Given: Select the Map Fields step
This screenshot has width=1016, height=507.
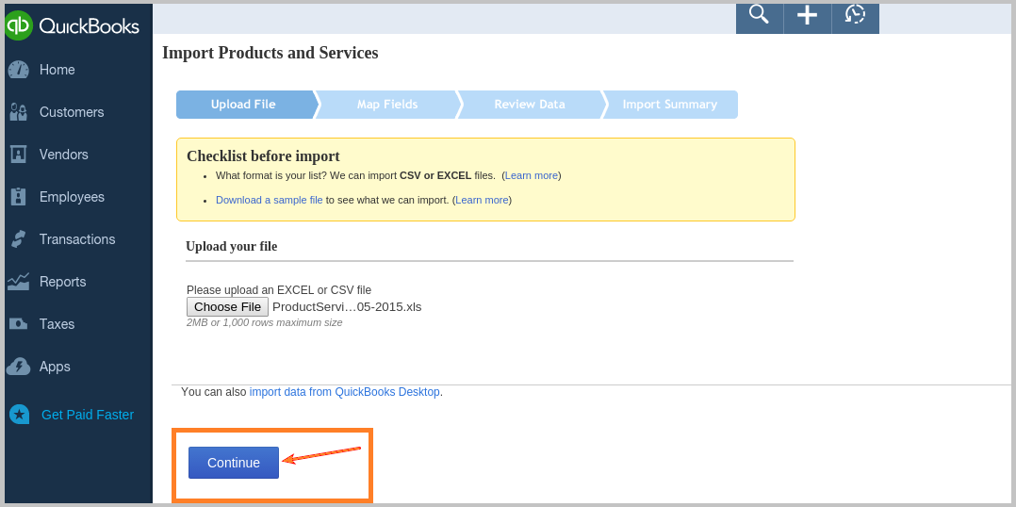Looking at the screenshot, I should tap(387, 105).
